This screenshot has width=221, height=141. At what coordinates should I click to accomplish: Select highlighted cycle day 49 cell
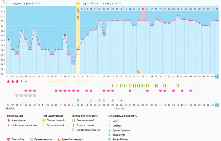(x=217, y=76)
